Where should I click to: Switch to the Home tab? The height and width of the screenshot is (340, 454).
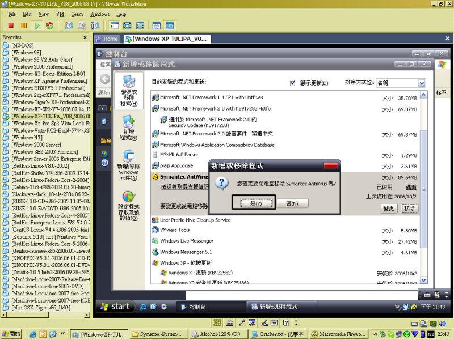(x=107, y=39)
